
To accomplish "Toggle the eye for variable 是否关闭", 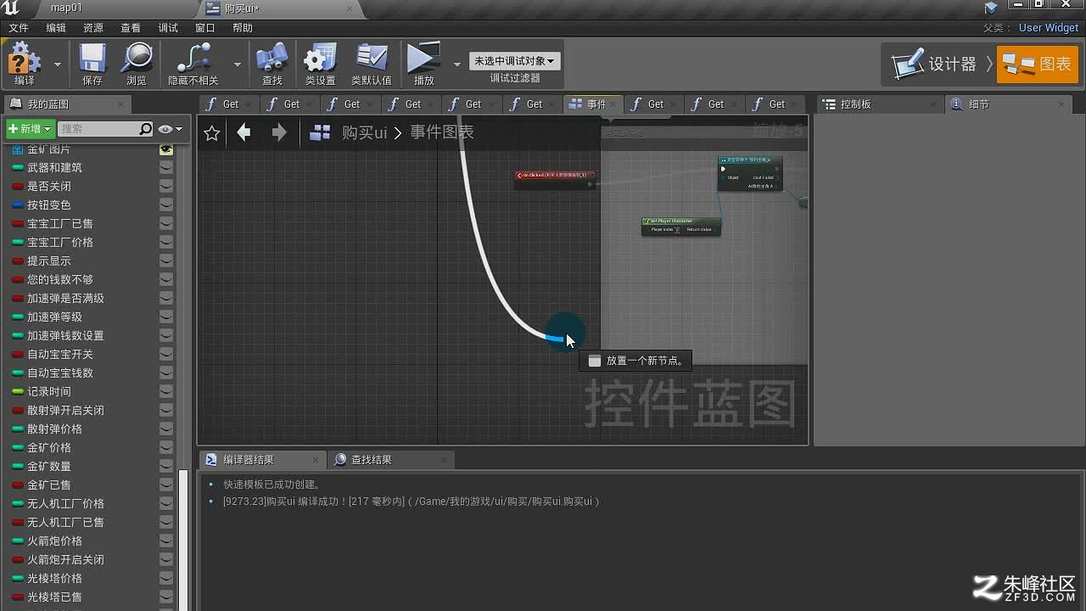I will pyautogui.click(x=166, y=187).
